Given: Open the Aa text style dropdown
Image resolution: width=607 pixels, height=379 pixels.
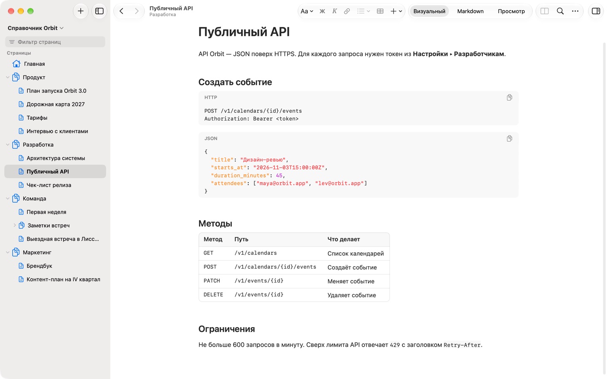Looking at the screenshot, I should 307,11.
